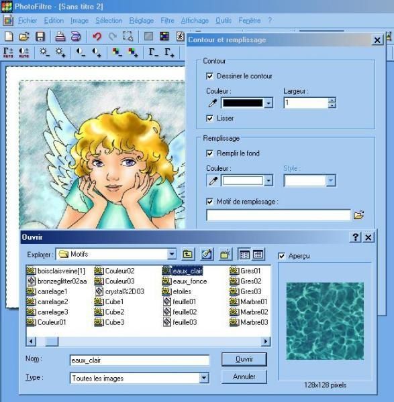Click the New document icon

[x=9, y=36]
